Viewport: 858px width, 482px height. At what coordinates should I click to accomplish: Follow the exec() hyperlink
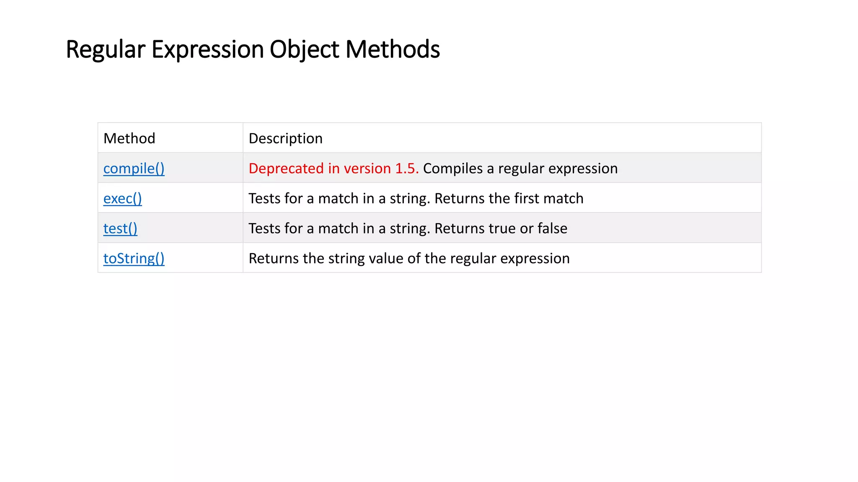pos(122,199)
